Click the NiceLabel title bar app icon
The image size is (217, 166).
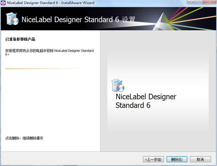tap(3, 3)
